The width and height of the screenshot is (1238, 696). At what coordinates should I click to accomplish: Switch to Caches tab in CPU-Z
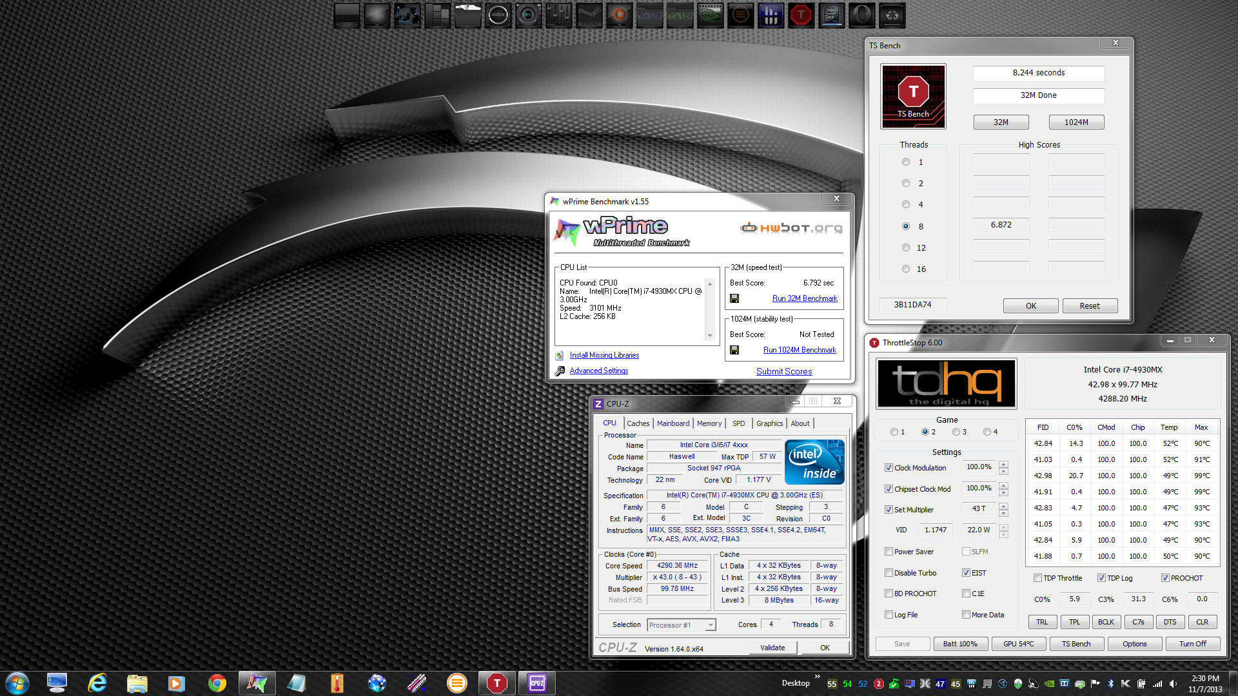click(x=638, y=423)
